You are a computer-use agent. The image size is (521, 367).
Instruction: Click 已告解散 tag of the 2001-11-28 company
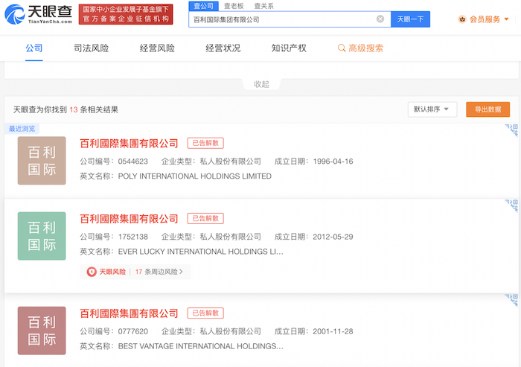click(205, 313)
